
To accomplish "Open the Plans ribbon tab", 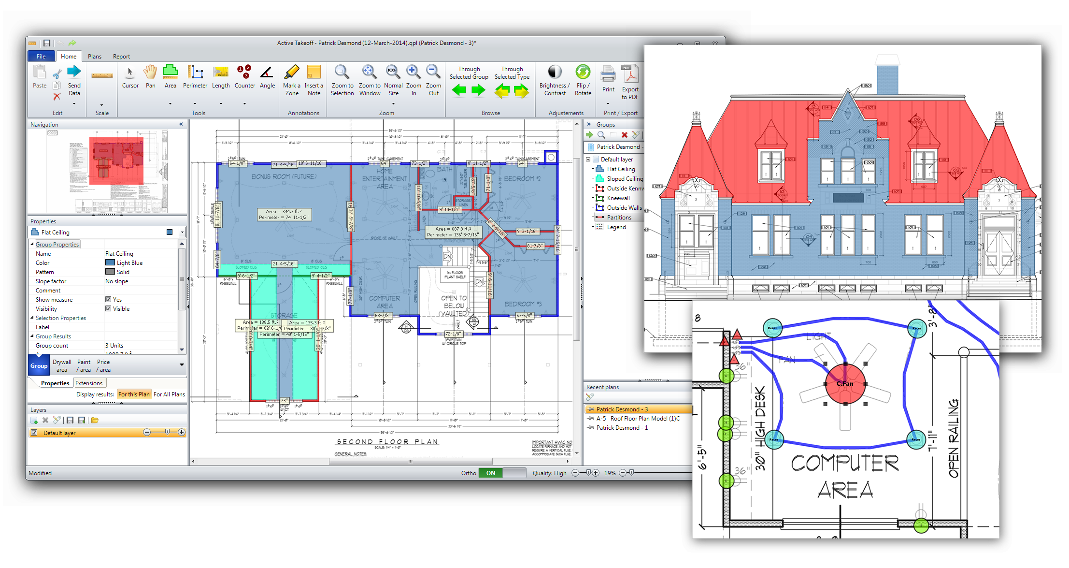I will coord(95,57).
